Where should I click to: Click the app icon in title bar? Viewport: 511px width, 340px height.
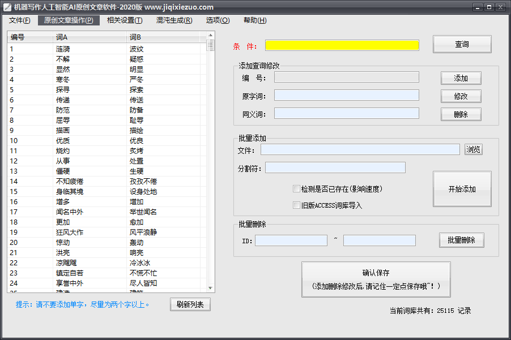pos(7,7)
